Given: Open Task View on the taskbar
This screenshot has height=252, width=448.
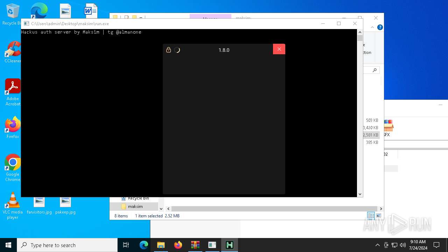Looking at the screenshot, I should coord(126,245).
